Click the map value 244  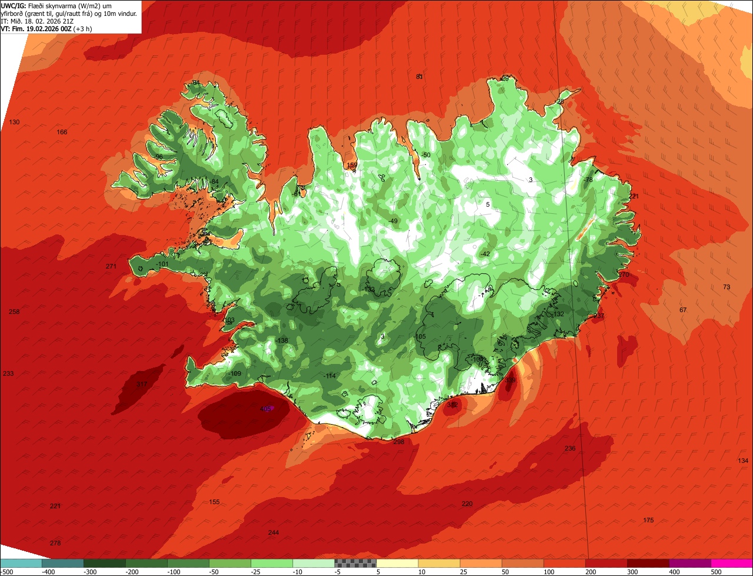[273, 532]
